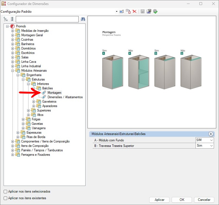
Task: Click the Salas folder icon
Action: click(18, 57)
